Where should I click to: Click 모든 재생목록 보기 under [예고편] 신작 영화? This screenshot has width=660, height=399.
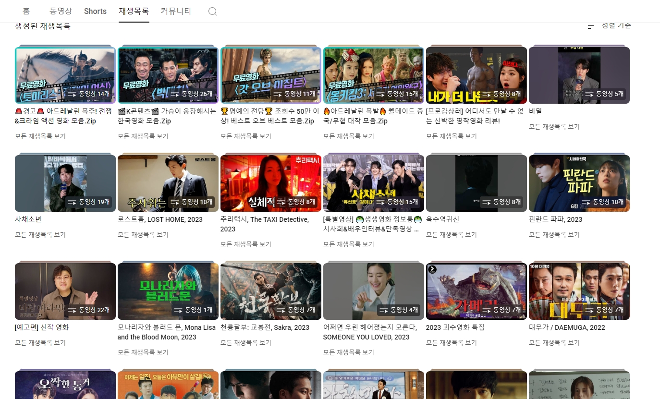pos(40,343)
